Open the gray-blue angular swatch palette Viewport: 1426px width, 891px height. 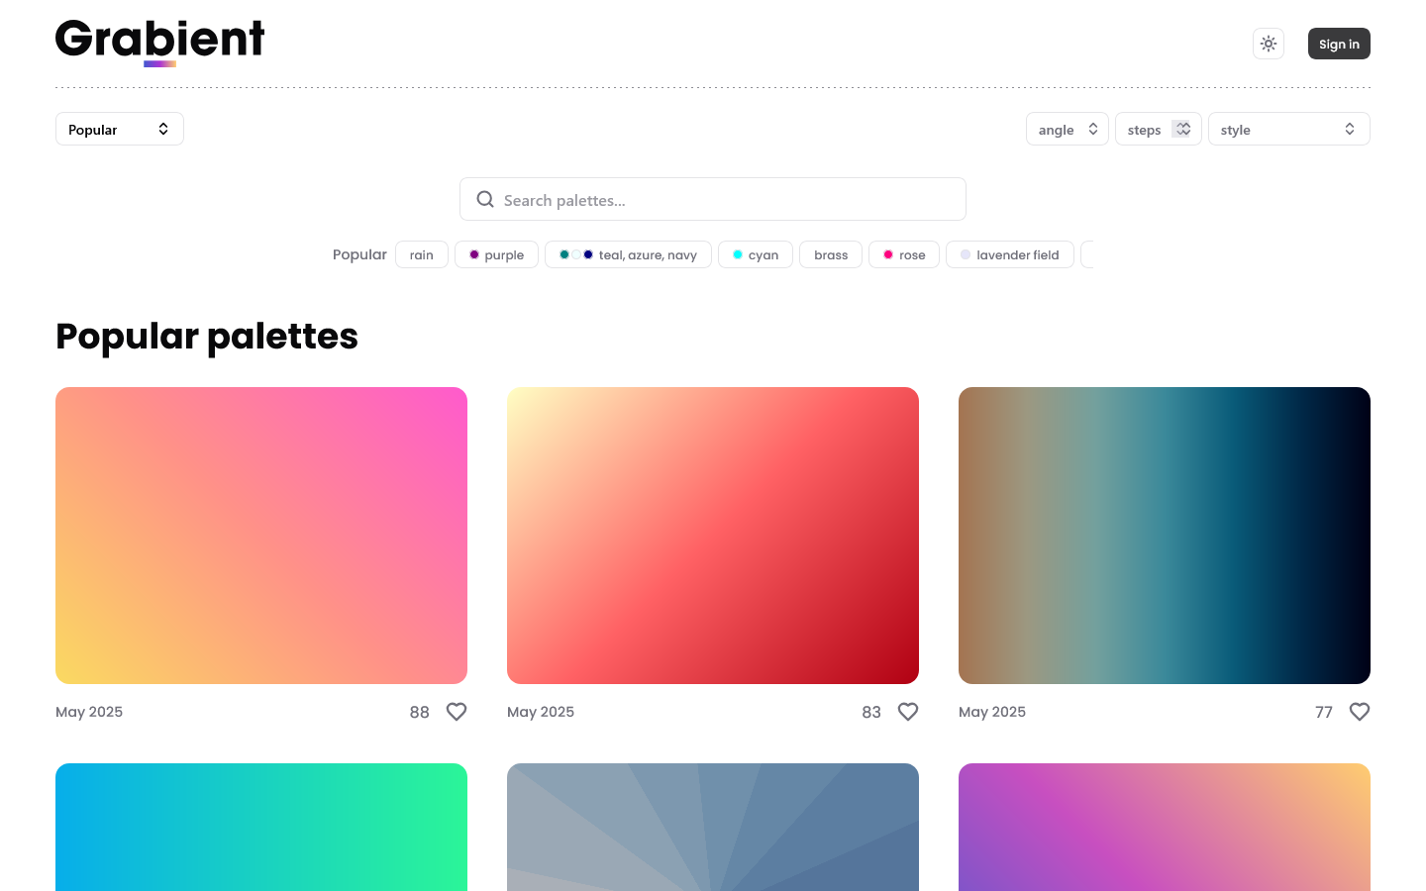click(x=713, y=827)
